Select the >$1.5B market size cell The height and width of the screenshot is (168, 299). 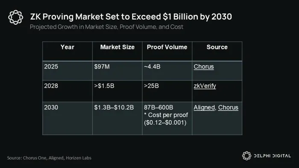tap(117, 91)
